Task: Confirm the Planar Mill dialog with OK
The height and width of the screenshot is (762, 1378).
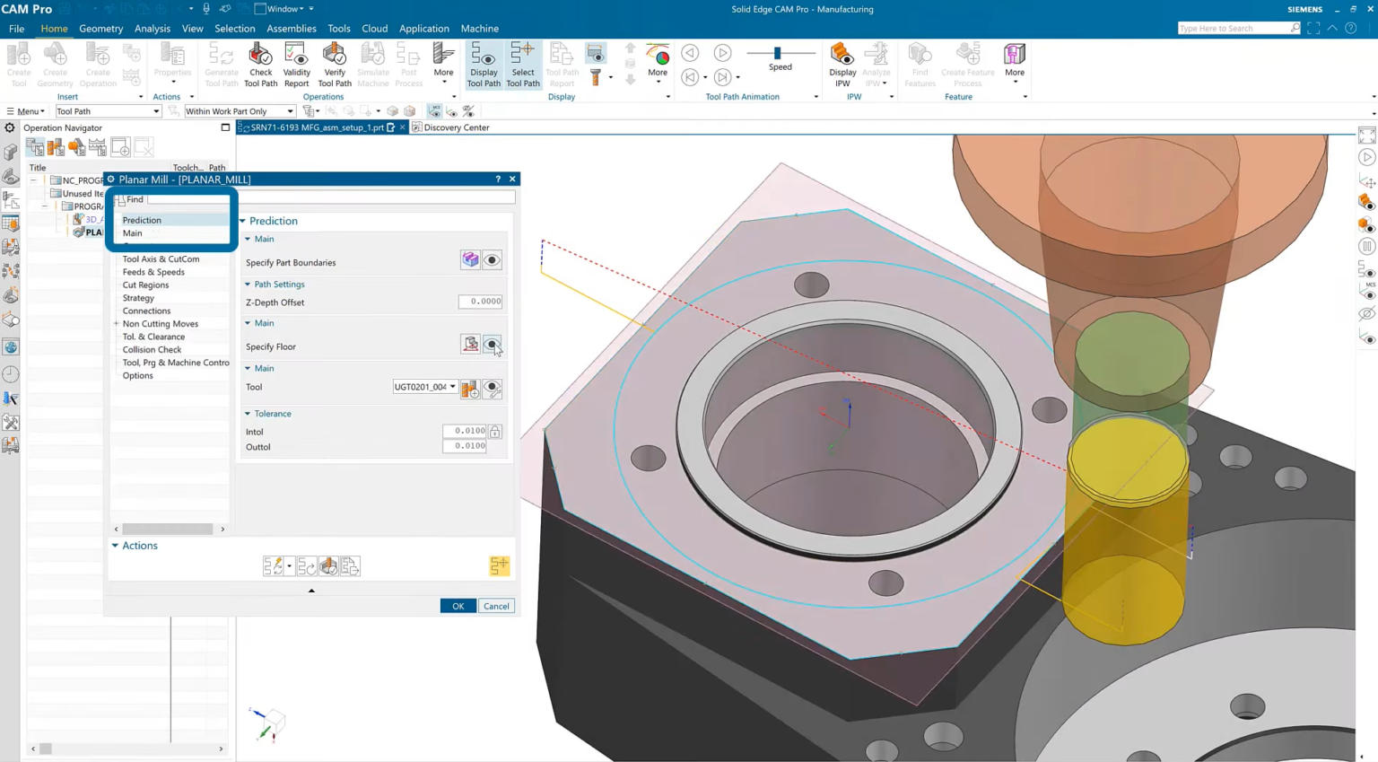Action: [458, 606]
